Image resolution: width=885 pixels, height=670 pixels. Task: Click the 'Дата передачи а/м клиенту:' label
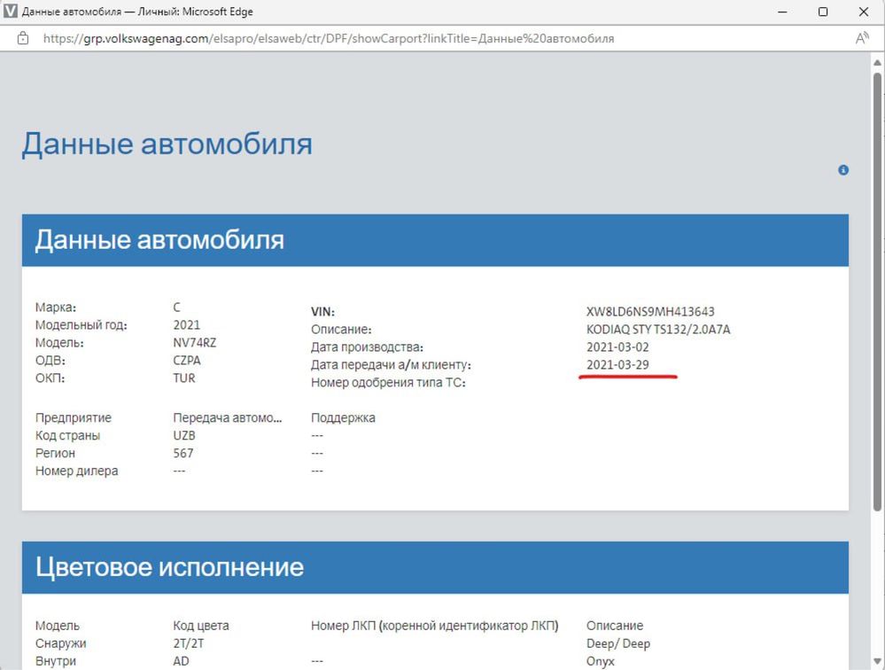tap(392, 364)
